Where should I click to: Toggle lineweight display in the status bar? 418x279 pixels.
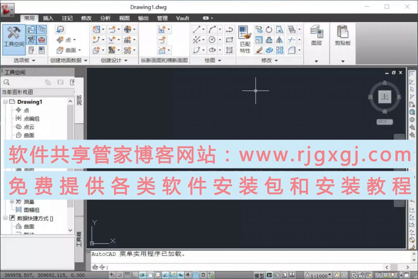(188, 275)
